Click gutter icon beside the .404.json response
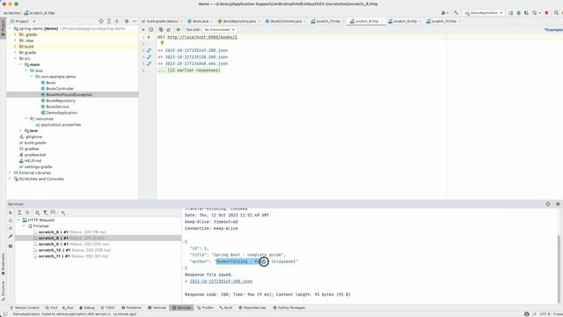563x317 pixels. [149, 63]
